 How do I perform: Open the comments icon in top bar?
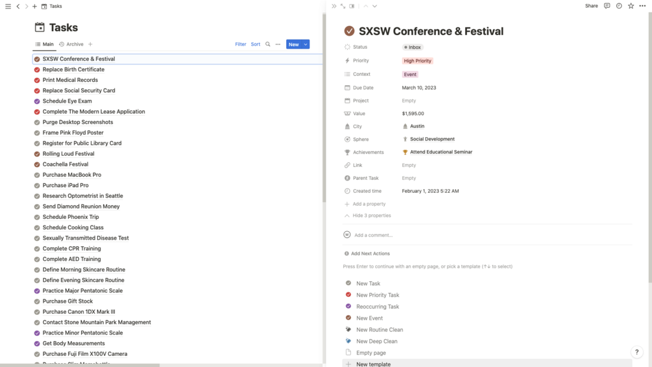click(607, 6)
